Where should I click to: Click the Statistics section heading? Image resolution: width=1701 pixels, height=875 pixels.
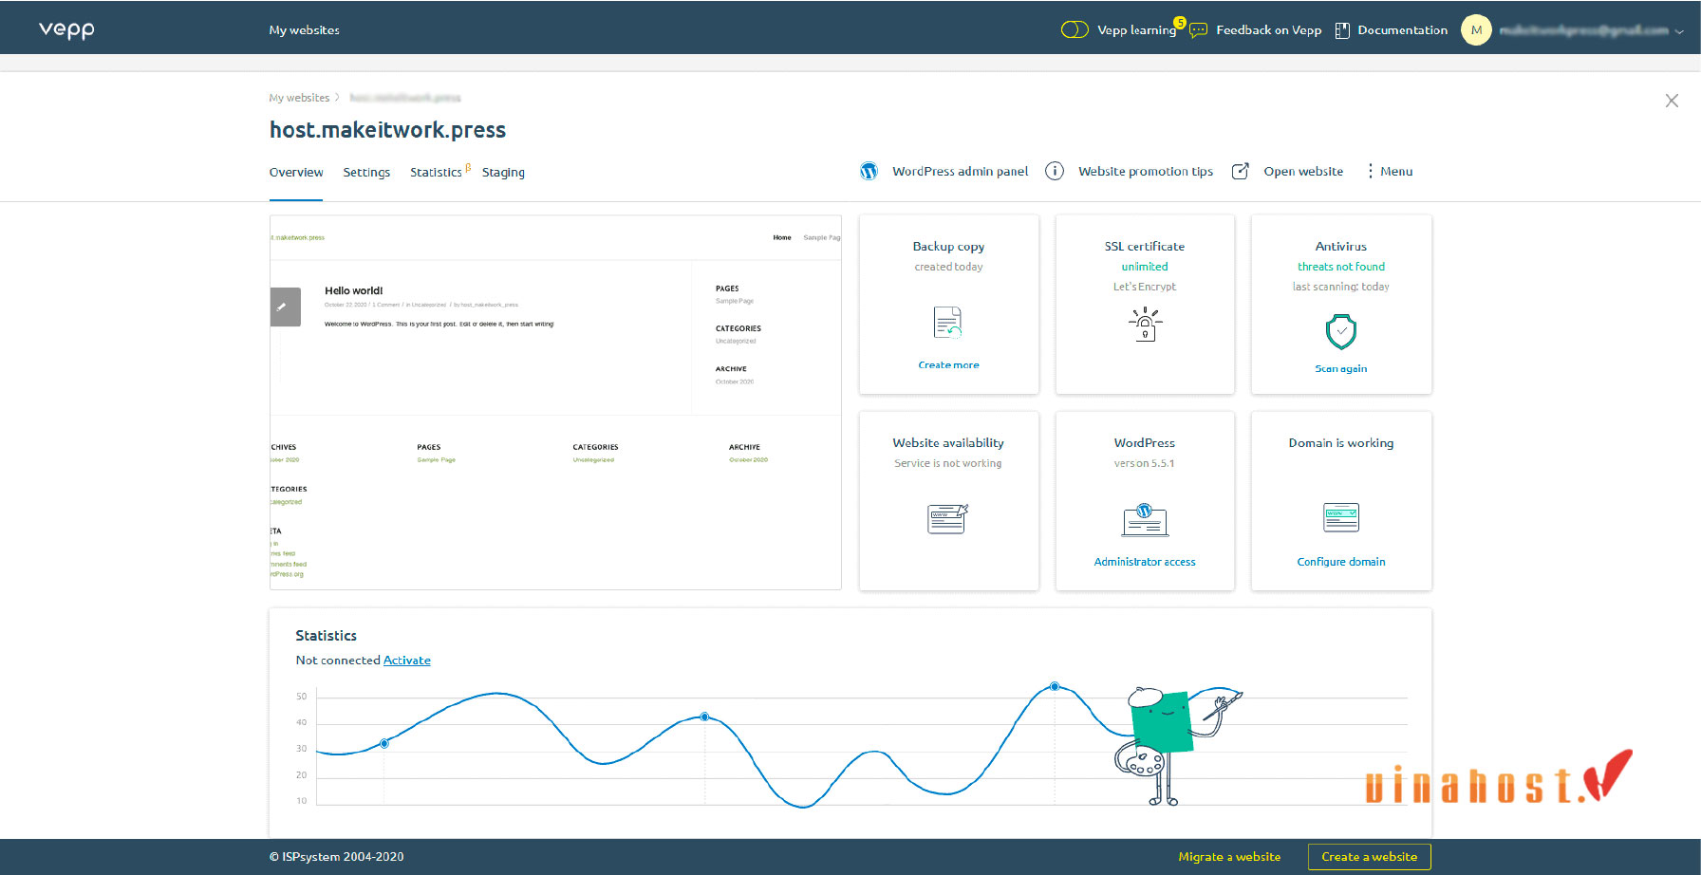pos(326,635)
